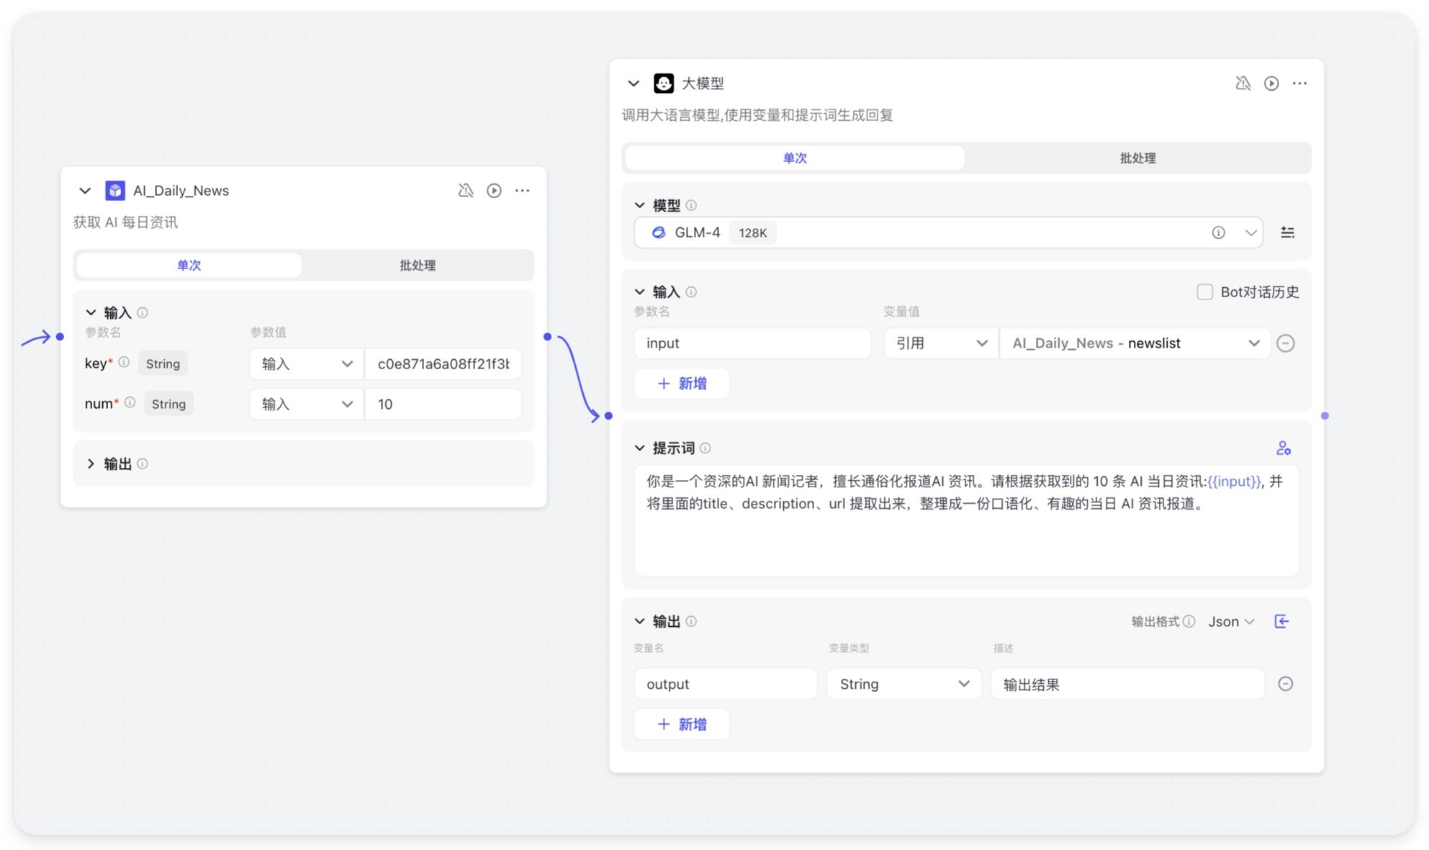This screenshot has height=850, width=1429.
Task: Switch to 批处理 tab in 大模型 node
Action: tap(1137, 158)
